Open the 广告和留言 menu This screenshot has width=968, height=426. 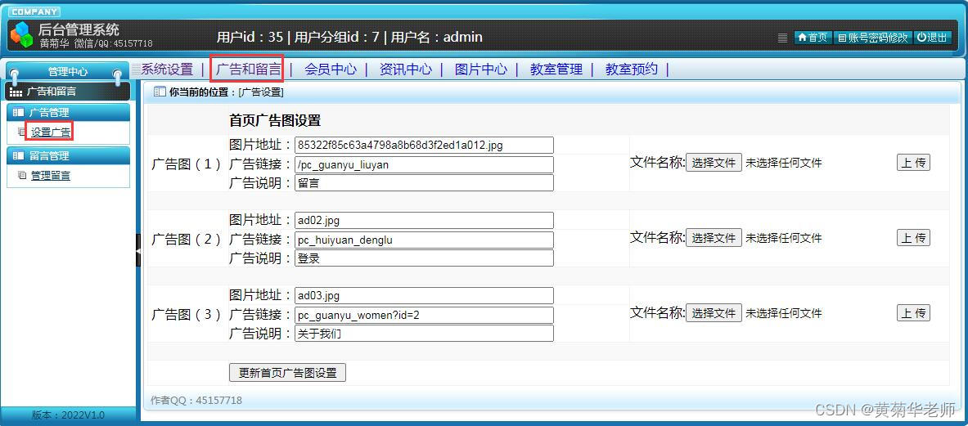(x=248, y=69)
